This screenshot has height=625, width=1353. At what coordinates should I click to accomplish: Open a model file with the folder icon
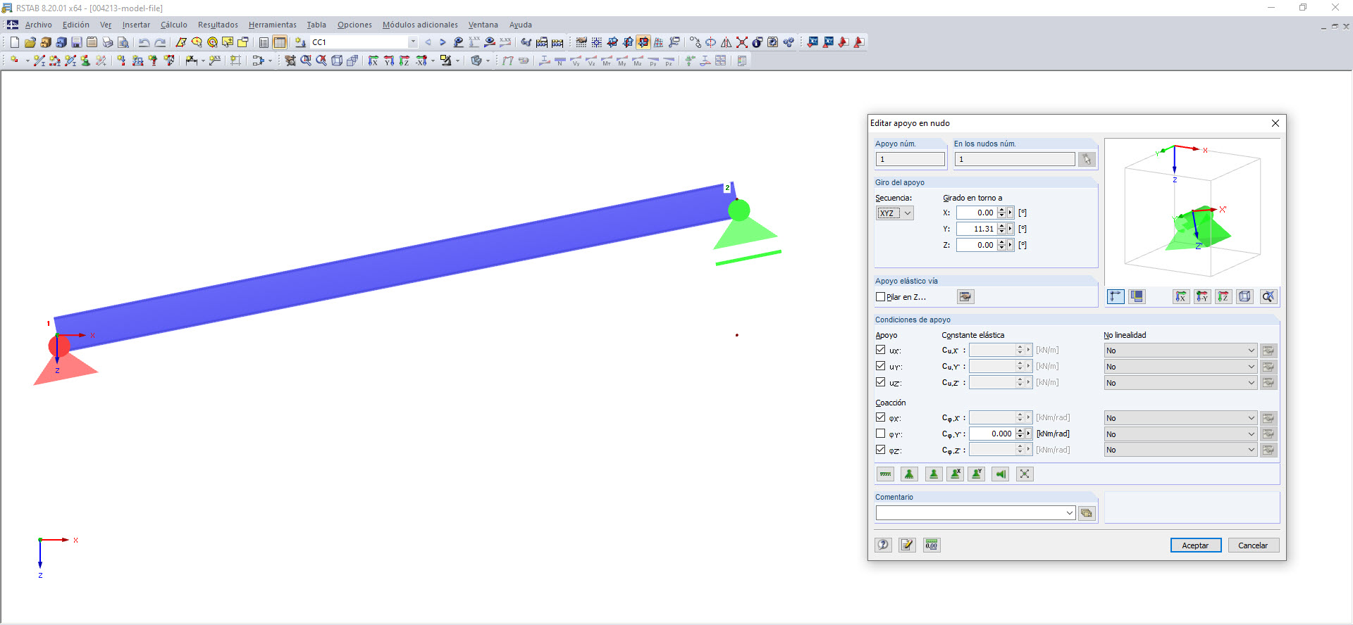[30, 42]
